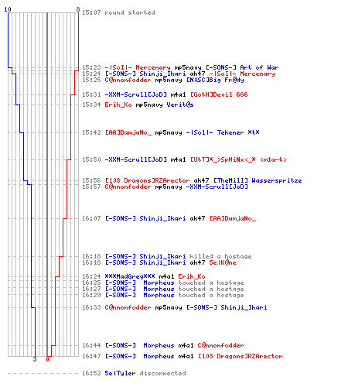Viewport: 348px width, 387px height.
Task: Click [TheMill] Wasserspritze player name
Action: (x=258, y=180)
